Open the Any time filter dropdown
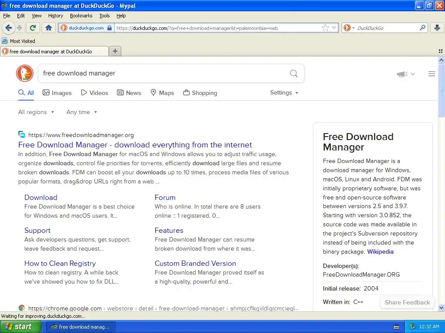This screenshot has width=445, height=333. coord(82,112)
